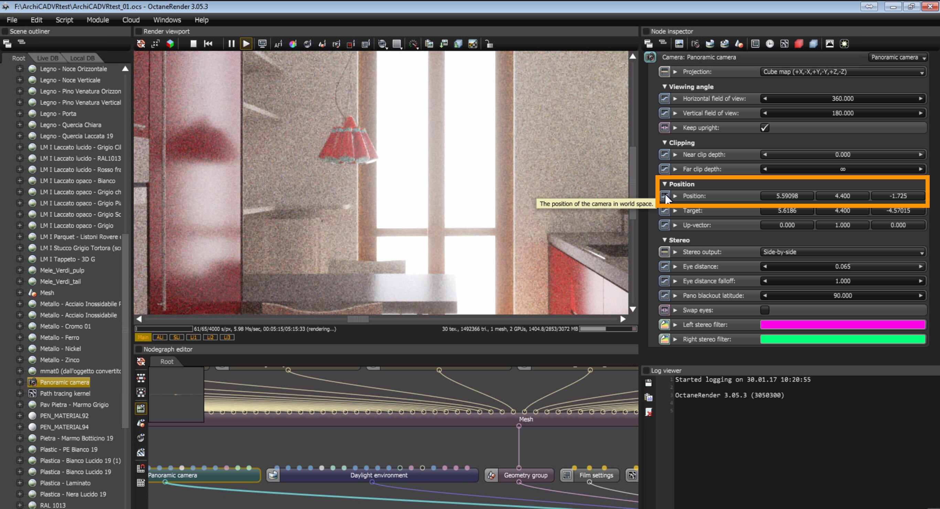This screenshot has height=509, width=940.
Task: Enable the Swap eyes checkbox
Action: click(765, 310)
